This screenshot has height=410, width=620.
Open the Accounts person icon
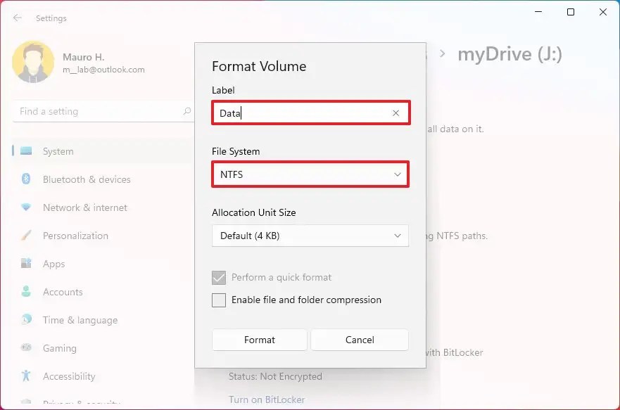pyautogui.click(x=25, y=292)
